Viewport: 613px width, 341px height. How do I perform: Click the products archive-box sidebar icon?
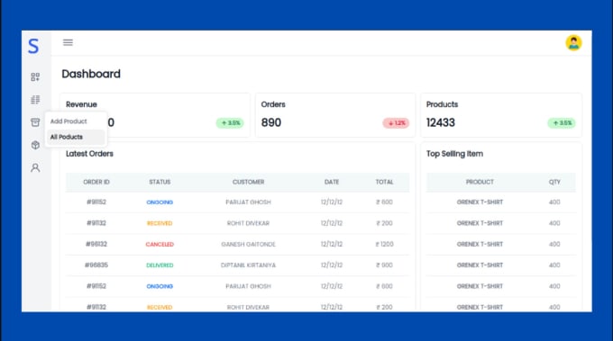pos(35,122)
